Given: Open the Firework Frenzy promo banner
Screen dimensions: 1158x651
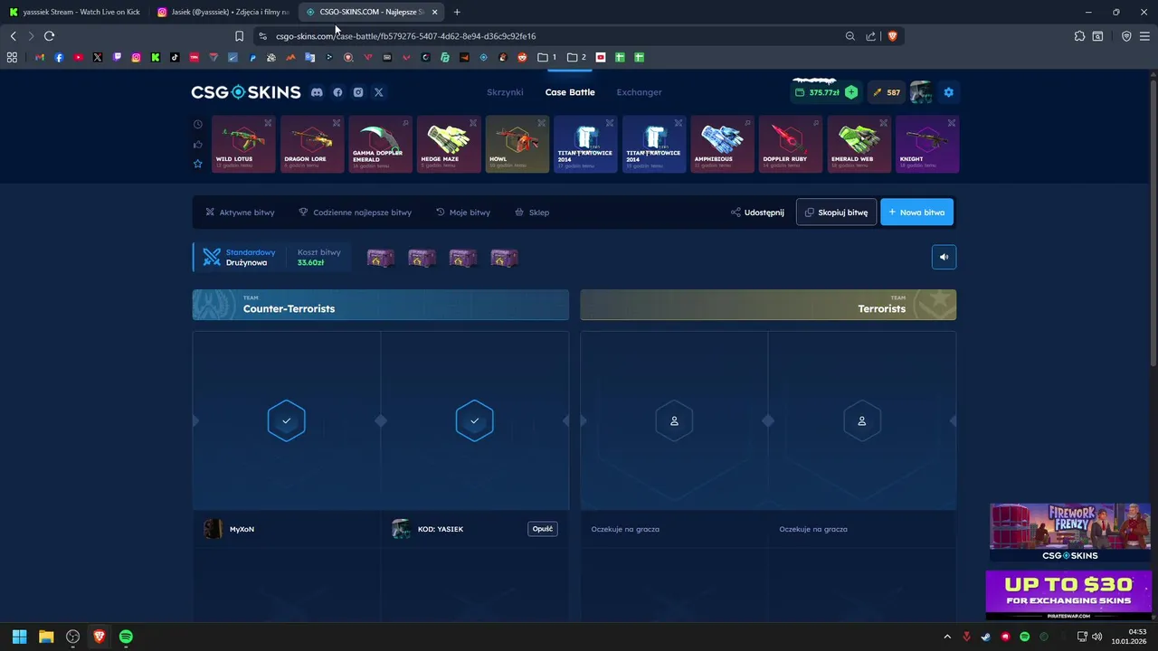Looking at the screenshot, I should click(x=1070, y=533).
